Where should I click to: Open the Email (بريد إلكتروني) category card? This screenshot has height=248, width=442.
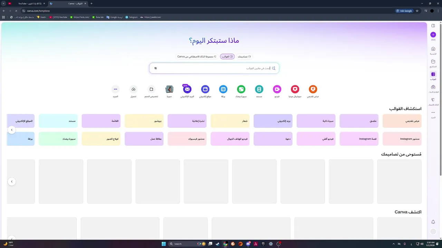tap(273, 121)
